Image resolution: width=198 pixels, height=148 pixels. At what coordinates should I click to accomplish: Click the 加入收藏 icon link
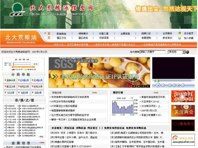pyautogui.click(x=180, y=38)
